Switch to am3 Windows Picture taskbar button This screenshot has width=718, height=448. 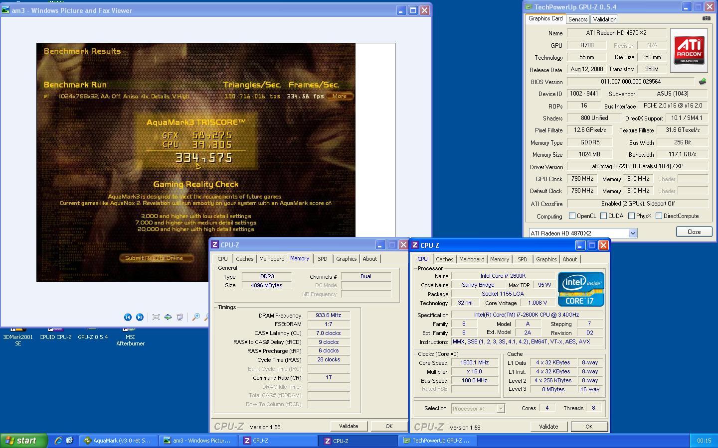(198, 441)
